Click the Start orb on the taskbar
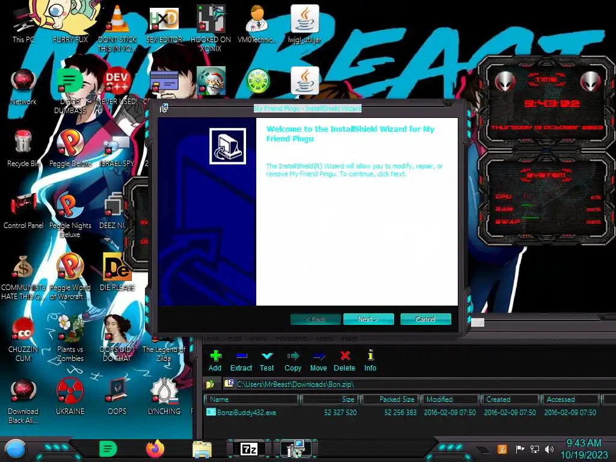Screen dimensions: 616x462 (15, 449)
